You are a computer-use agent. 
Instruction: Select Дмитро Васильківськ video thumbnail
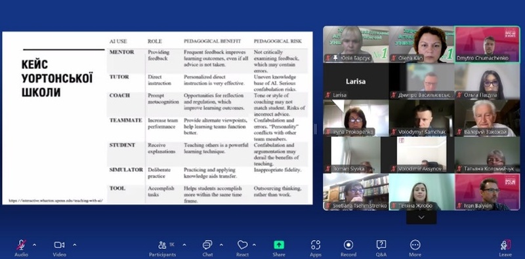point(421,81)
